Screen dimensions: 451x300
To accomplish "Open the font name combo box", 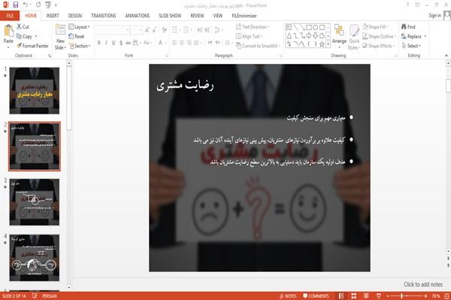I will tap(113, 30).
